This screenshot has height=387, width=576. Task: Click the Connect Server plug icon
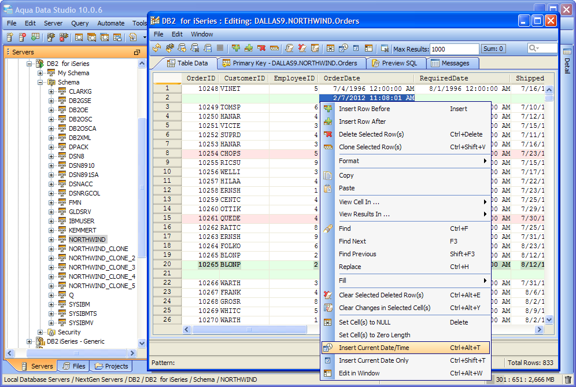coord(51,37)
